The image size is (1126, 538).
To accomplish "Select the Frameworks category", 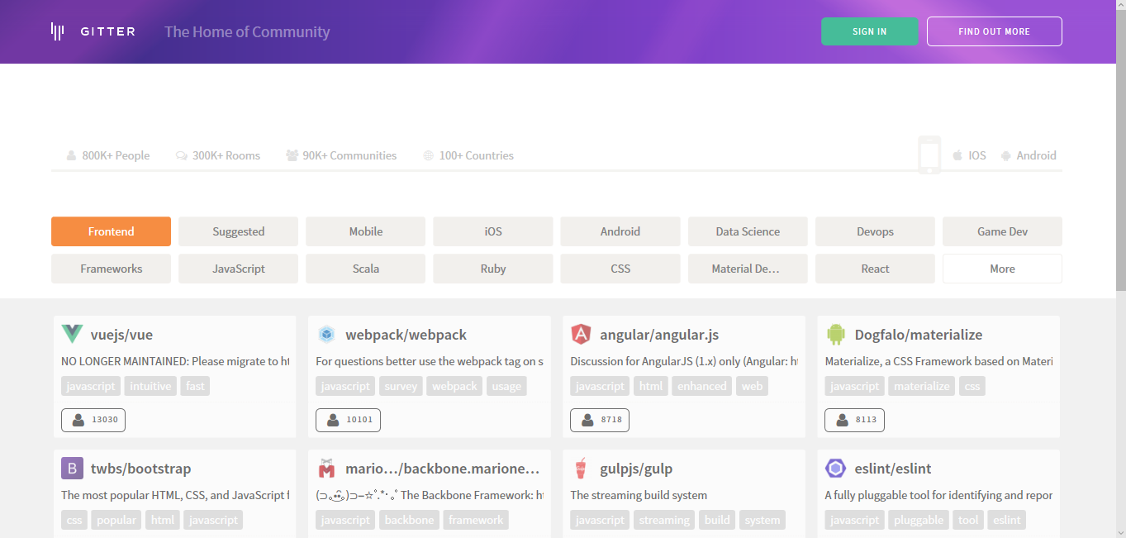I will [x=111, y=269].
